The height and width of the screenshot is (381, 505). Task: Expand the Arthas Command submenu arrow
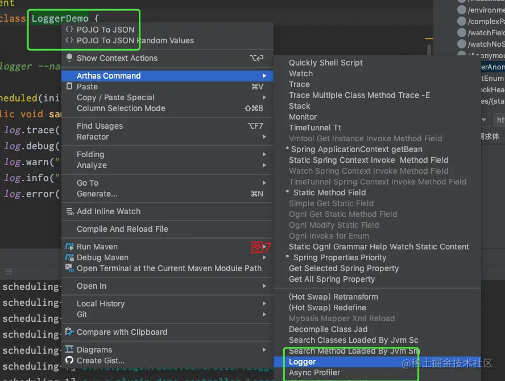[x=264, y=76]
